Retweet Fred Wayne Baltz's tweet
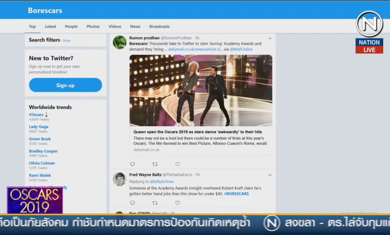 tap(155, 203)
